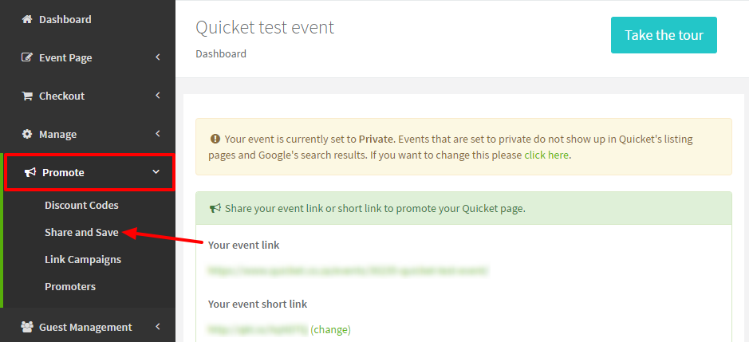Open Share and Save menu item
The image size is (749, 342).
81,233
